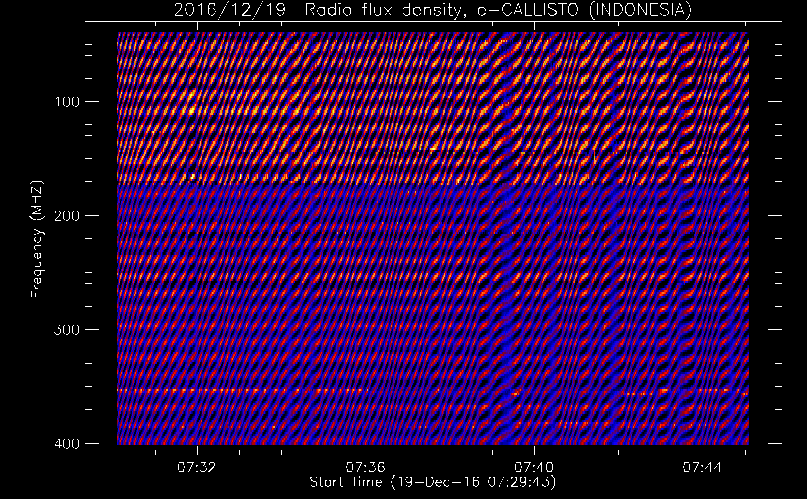Select the 300 tick label on frequency axis
807x499 pixels.
pos(66,329)
